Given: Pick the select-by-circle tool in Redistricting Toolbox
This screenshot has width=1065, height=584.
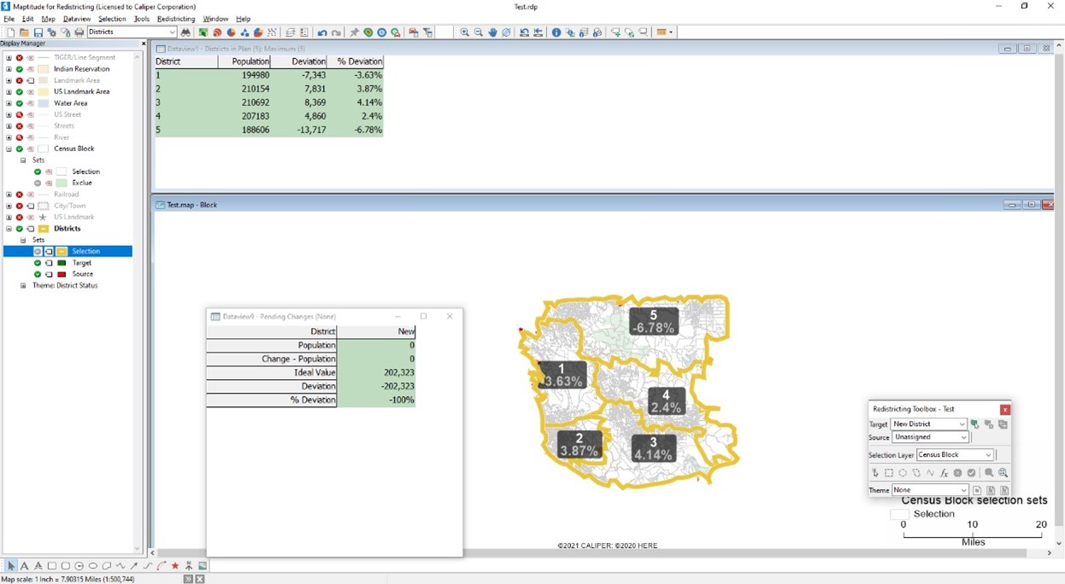Looking at the screenshot, I should click(903, 473).
